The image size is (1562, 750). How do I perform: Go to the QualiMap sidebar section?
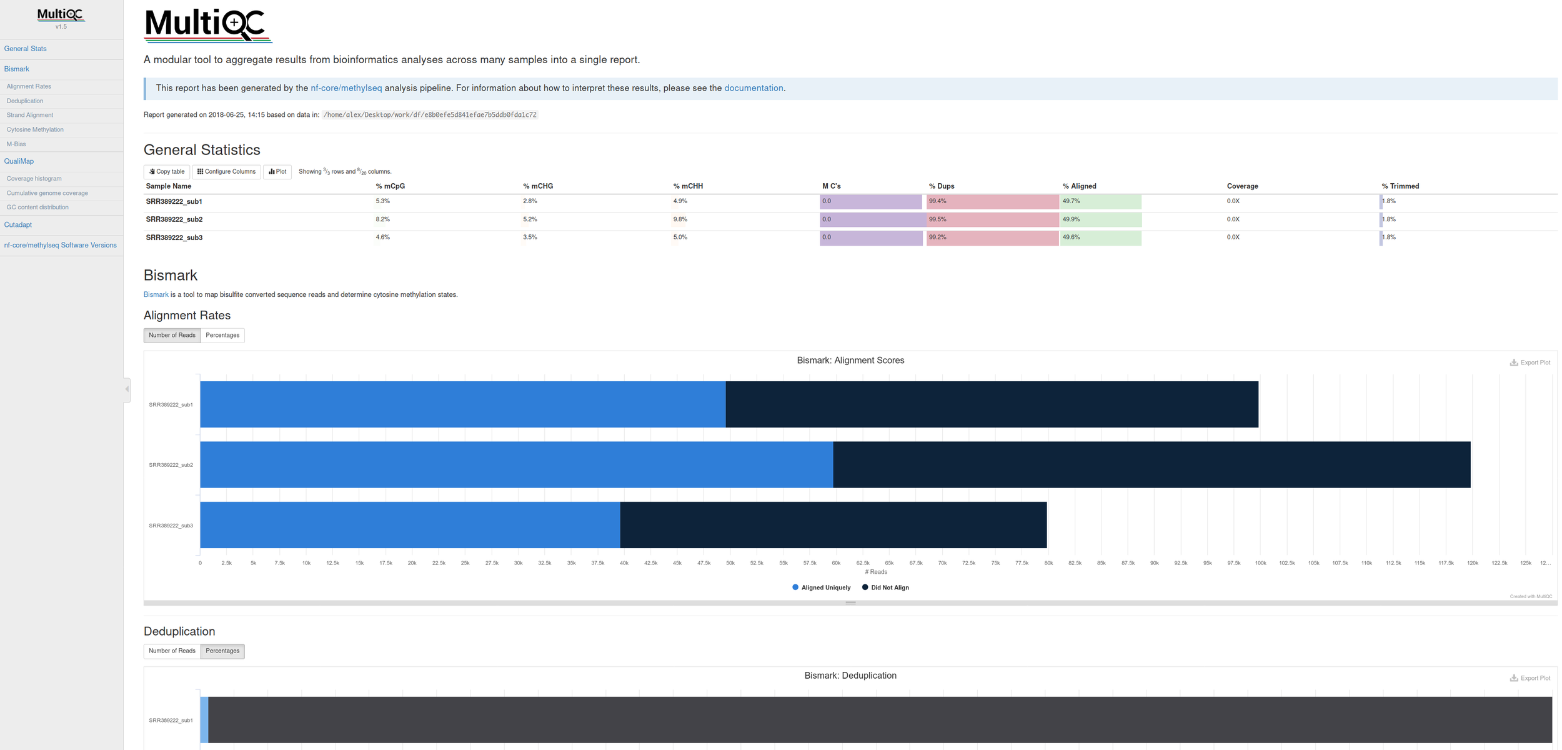19,161
